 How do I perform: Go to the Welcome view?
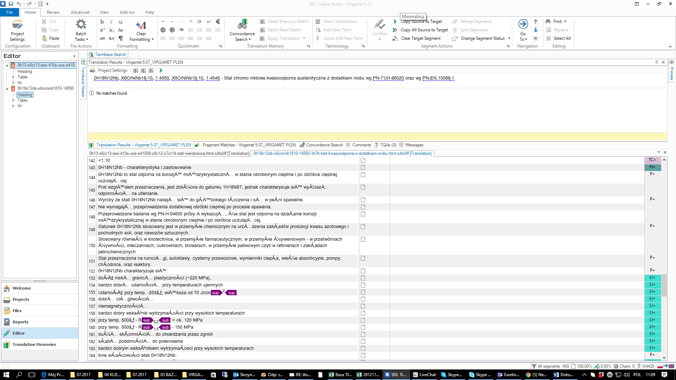pos(40,288)
